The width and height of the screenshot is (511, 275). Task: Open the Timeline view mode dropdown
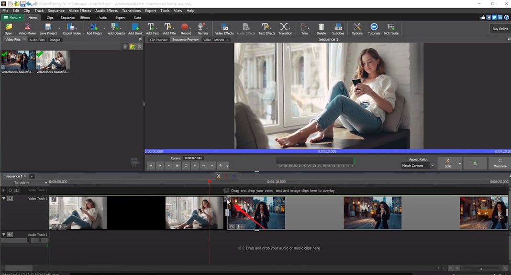(x=46, y=183)
